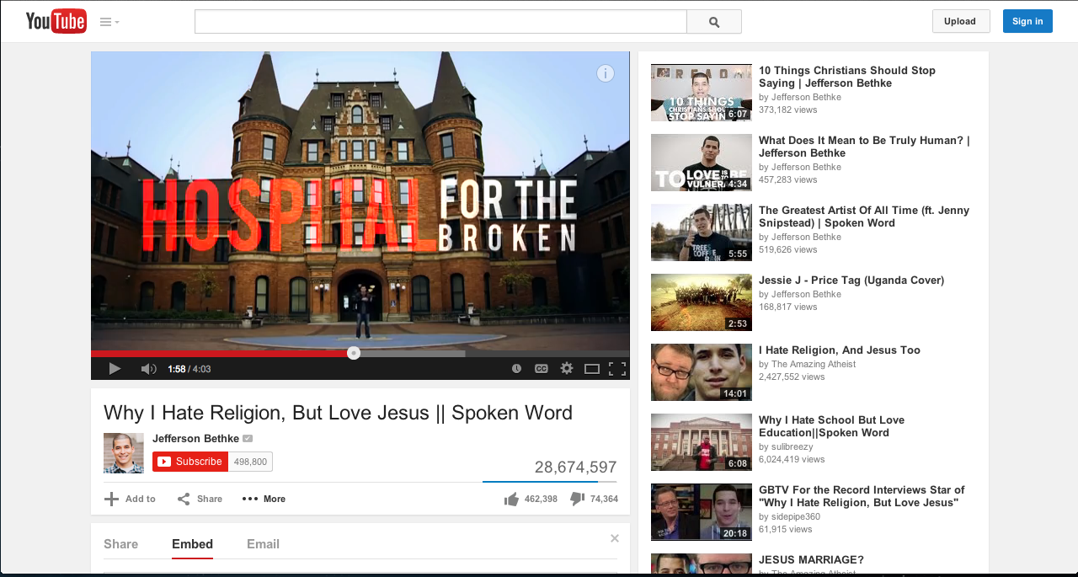Subscribe to Jefferson Bethke channel

pos(190,462)
